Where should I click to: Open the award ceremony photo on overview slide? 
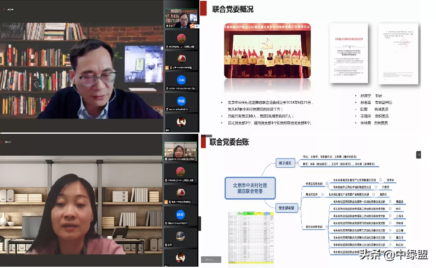tap(267, 51)
